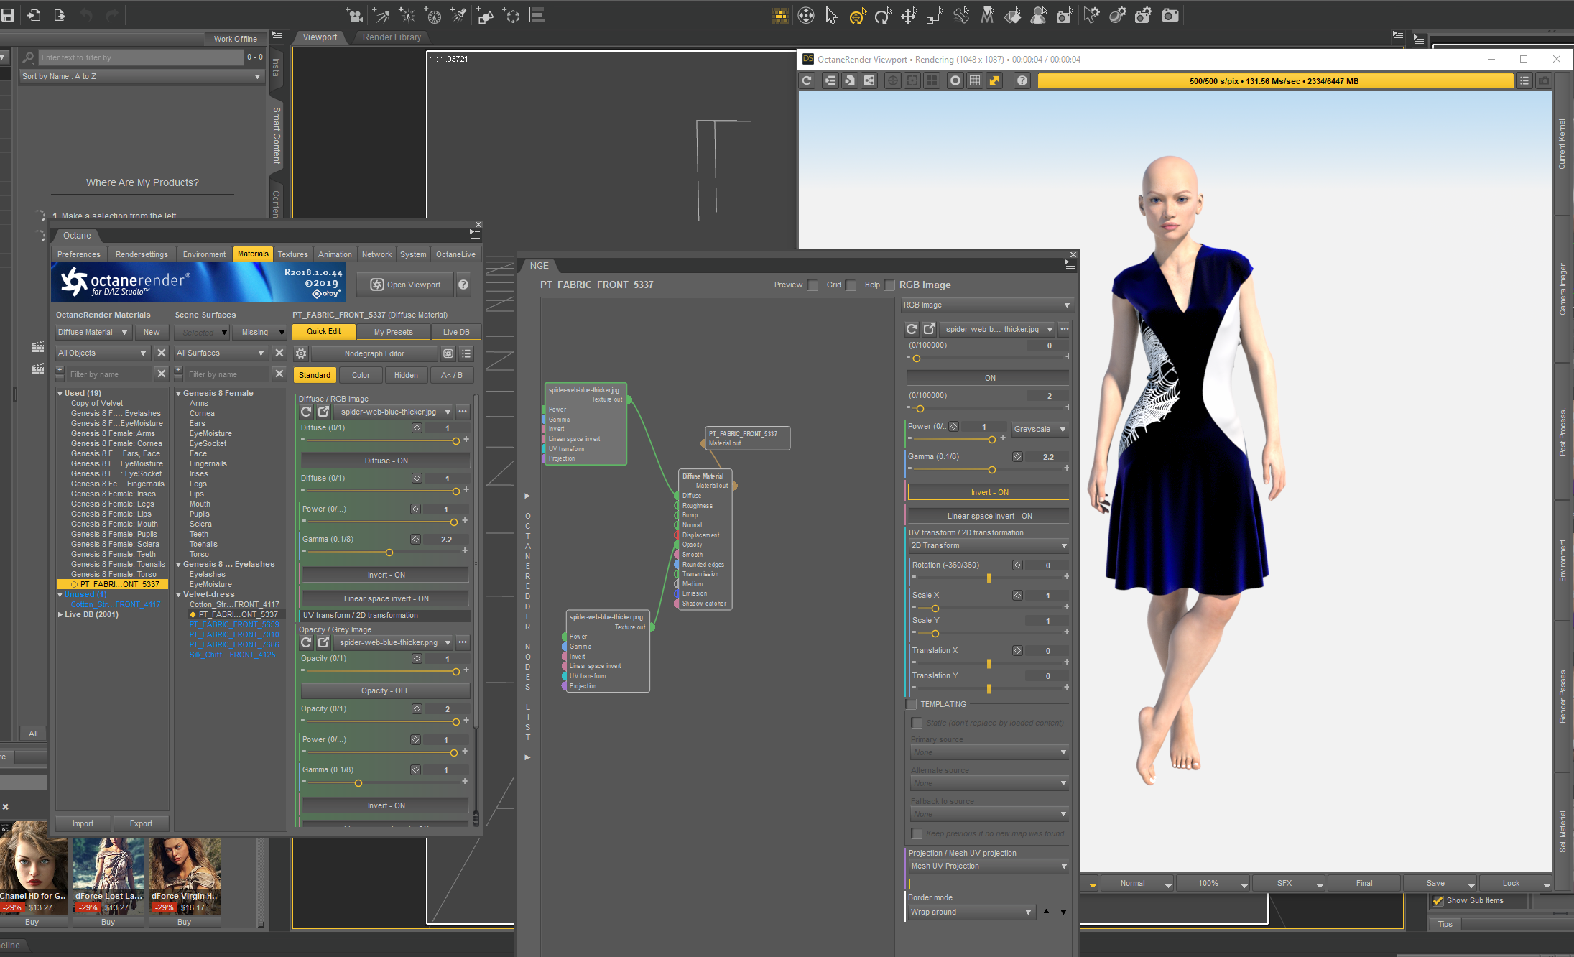1574x957 pixels.
Task: Open the Wrap around border mode dropdown
Action: point(971,912)
